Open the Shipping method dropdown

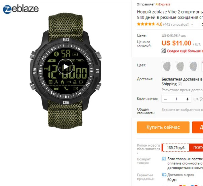(180, 84)
